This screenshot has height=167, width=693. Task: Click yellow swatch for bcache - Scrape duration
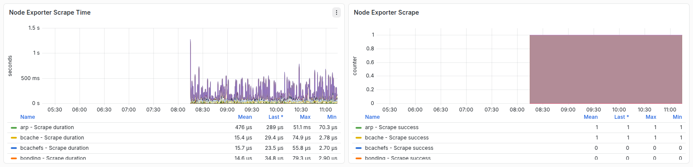pos(14,138)
